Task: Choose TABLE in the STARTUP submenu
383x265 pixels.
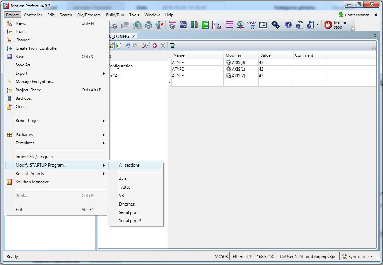Action: (x=135, y=187)
